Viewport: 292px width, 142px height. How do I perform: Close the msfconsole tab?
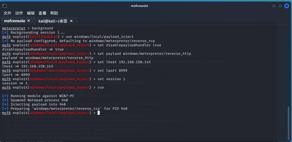click(x=29, y=21)
